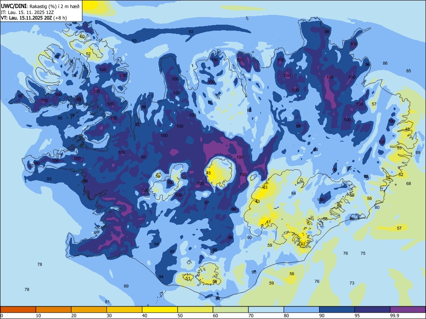This screenshot has width=426, height=319.
Task: Select the '75' value off the southeast coast
Action: click(x=363, y=253)
